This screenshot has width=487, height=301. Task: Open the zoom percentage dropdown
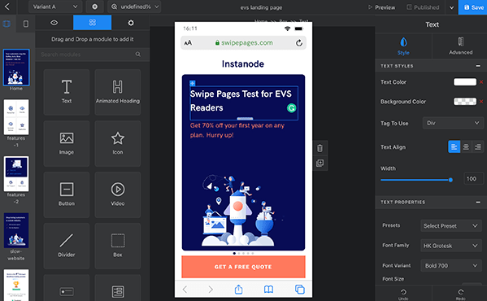coord(134,7)
